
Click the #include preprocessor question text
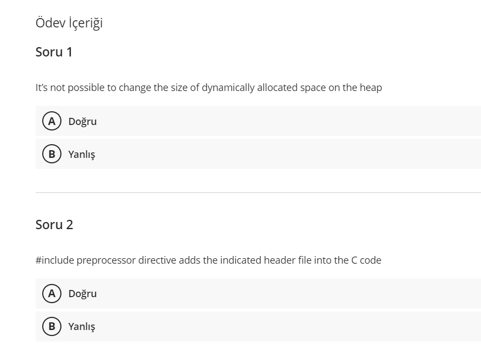[208, 260]
